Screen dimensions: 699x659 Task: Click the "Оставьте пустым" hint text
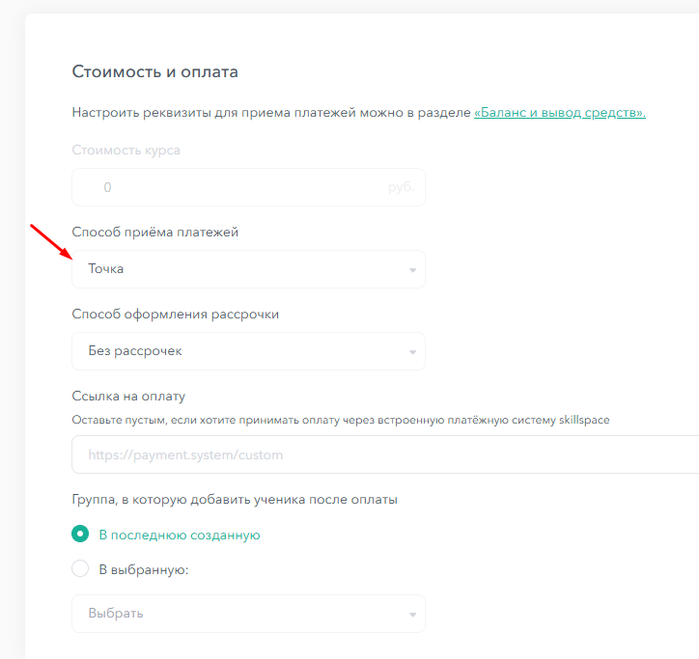pos(340,420)
